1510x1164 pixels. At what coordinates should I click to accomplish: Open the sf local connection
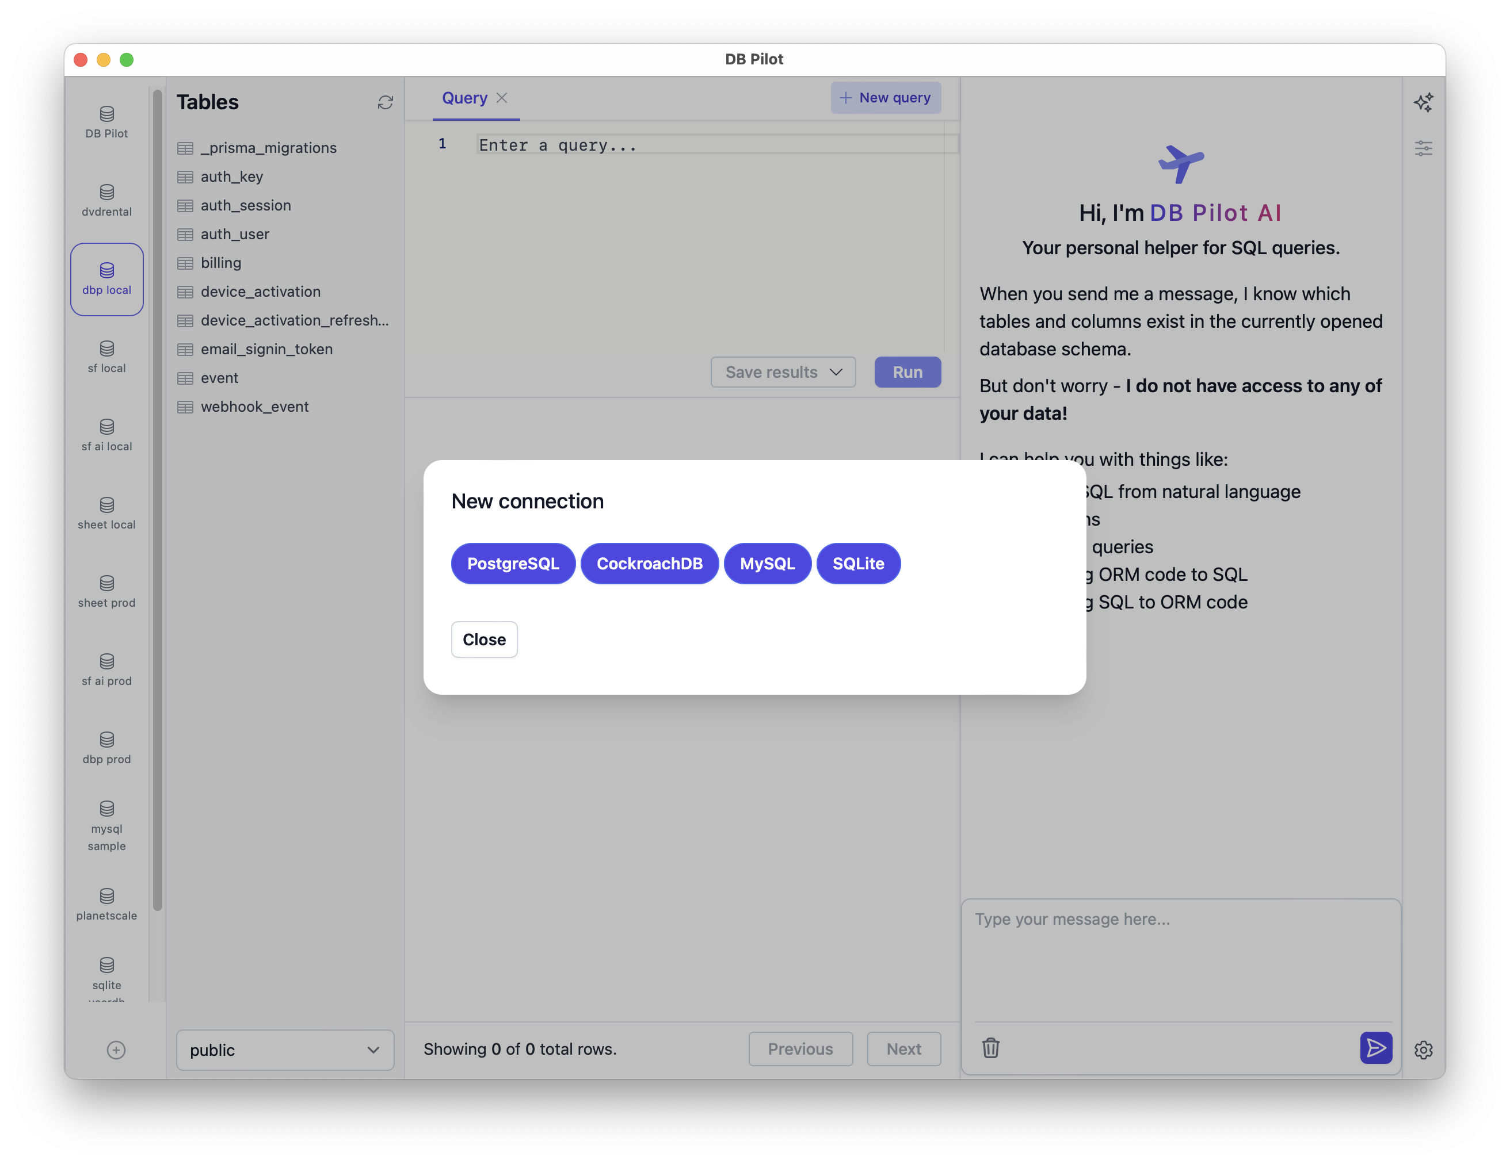(x=106, y=357)
